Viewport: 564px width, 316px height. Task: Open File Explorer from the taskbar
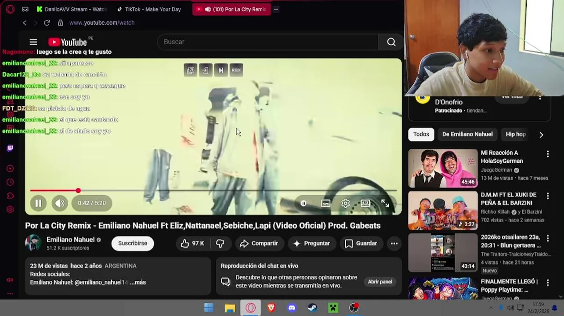click(x=230, y=308)
